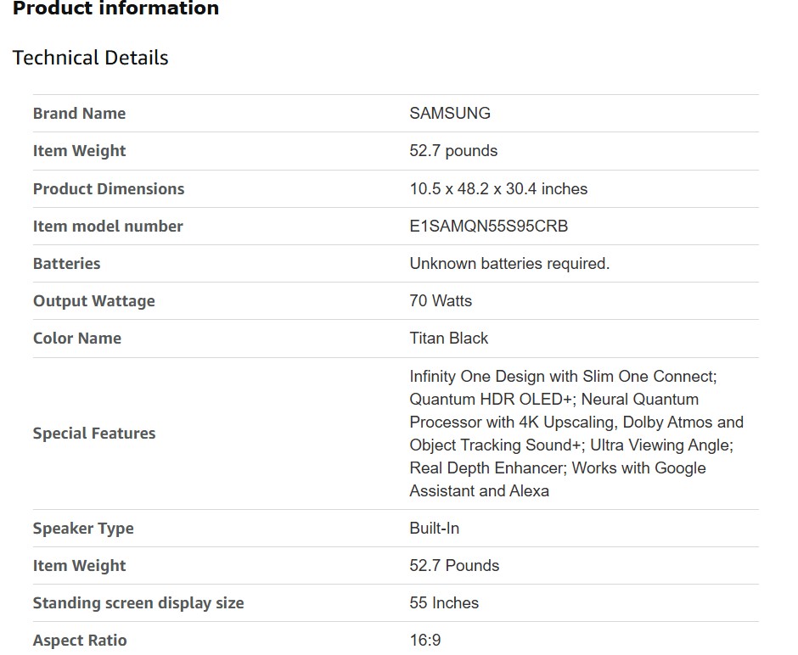The width and height of the screenshot is (798, 655).
Task: Click the 70 Watts value
Action: (x=441, y=301)
